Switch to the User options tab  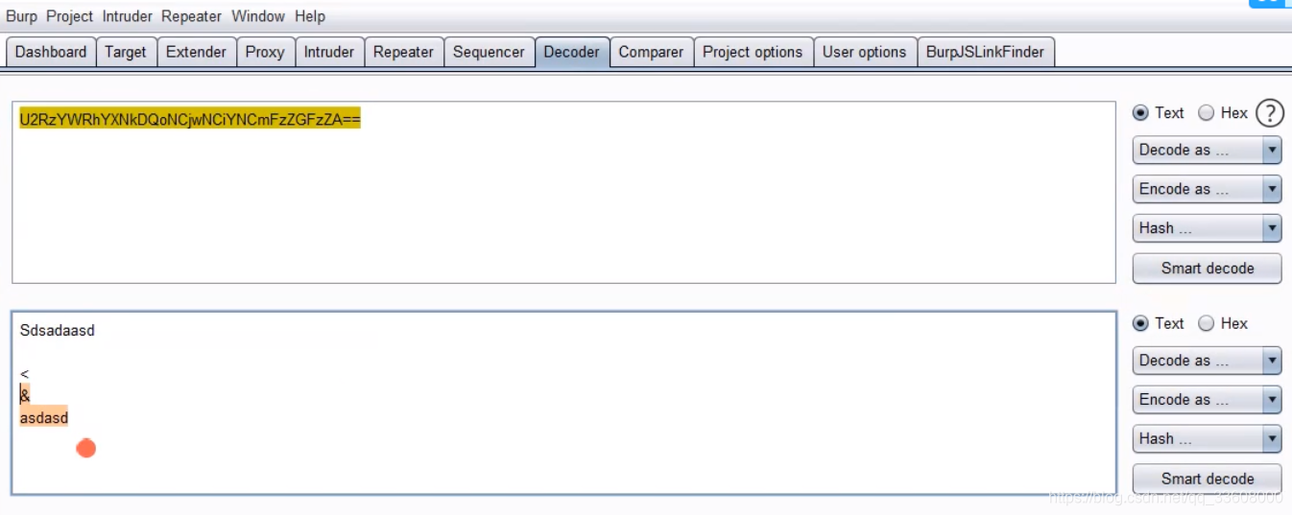coord(864,52)
